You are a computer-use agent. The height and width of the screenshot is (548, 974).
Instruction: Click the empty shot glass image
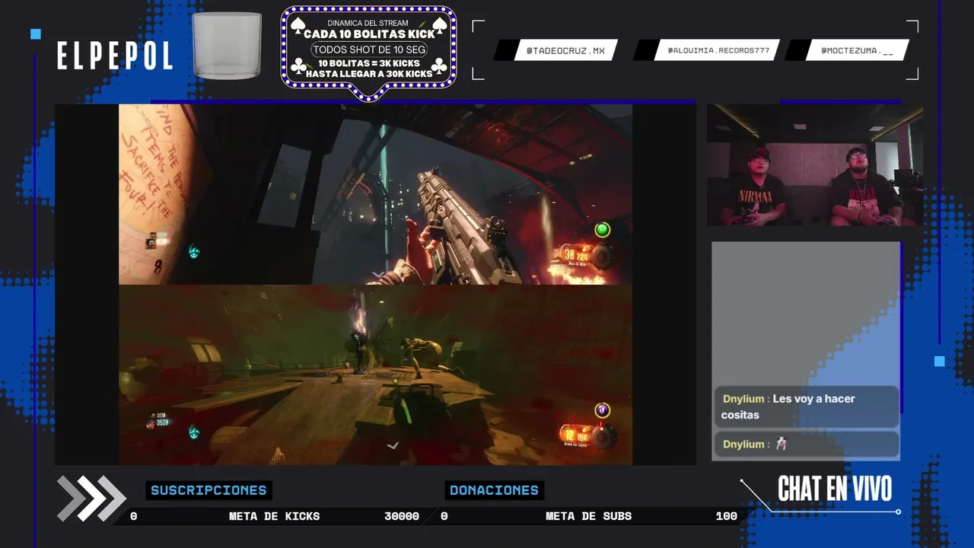[227, 46]
